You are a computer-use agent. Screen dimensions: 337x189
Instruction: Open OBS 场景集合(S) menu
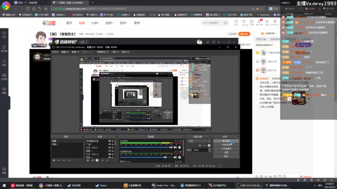(x=102, y=52)
